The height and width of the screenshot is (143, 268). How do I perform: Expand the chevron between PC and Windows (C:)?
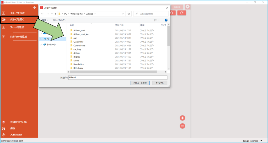[x=69, y=14]
